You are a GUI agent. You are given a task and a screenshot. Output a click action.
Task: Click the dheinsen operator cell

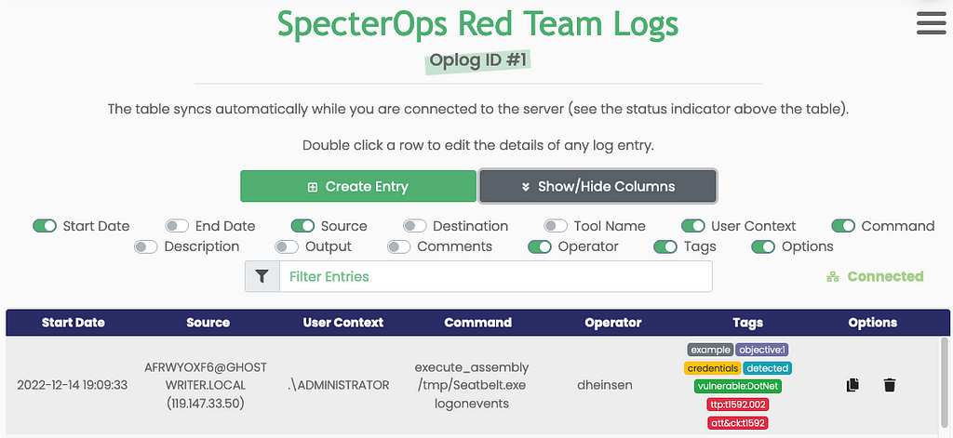click(x=605, y=385)
